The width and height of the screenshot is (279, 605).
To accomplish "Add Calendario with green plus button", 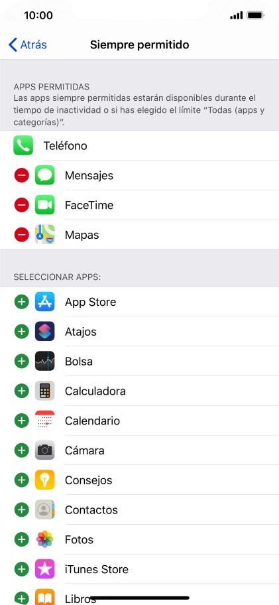I will pyautogui.click(x=22, y=421).
